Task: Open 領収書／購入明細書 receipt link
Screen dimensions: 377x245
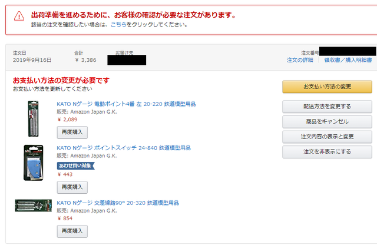Action: tap(348, 60)
